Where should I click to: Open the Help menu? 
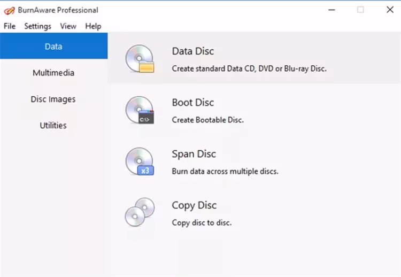(93, 26)
